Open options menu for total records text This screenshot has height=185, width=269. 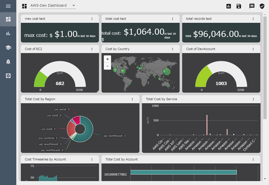point(253,19)
